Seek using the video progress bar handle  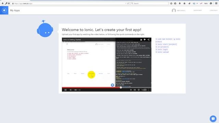tap(121, 87)
